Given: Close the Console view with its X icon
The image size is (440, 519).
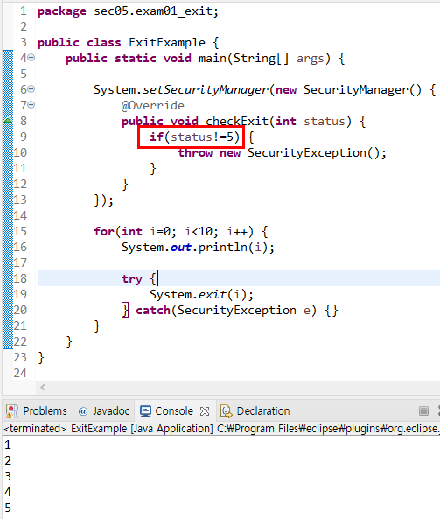Looking at the screenshot, I should [x=205, y=411].
